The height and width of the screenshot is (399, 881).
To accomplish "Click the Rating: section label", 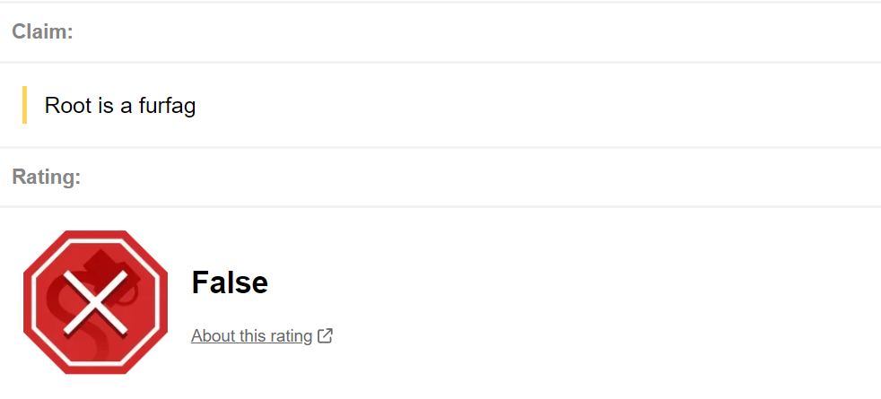I will tap(47, 177).
